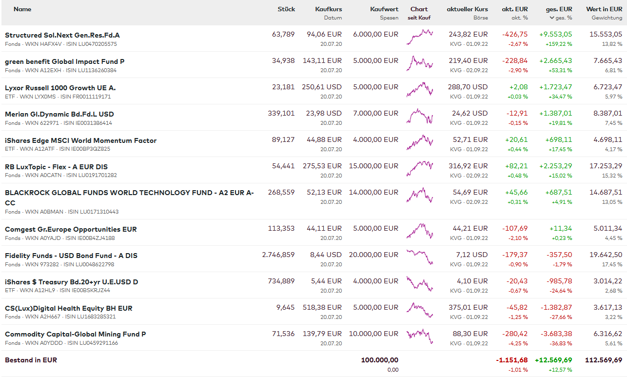Open the green benefit Global Impact chart thumbnail
Screen dimensions: 627x377
419,64
